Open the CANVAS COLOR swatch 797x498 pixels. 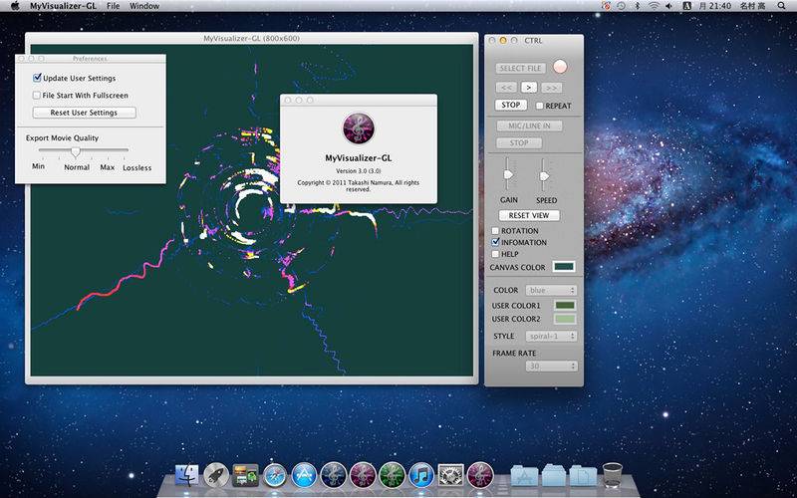click(x=564, y=267)
